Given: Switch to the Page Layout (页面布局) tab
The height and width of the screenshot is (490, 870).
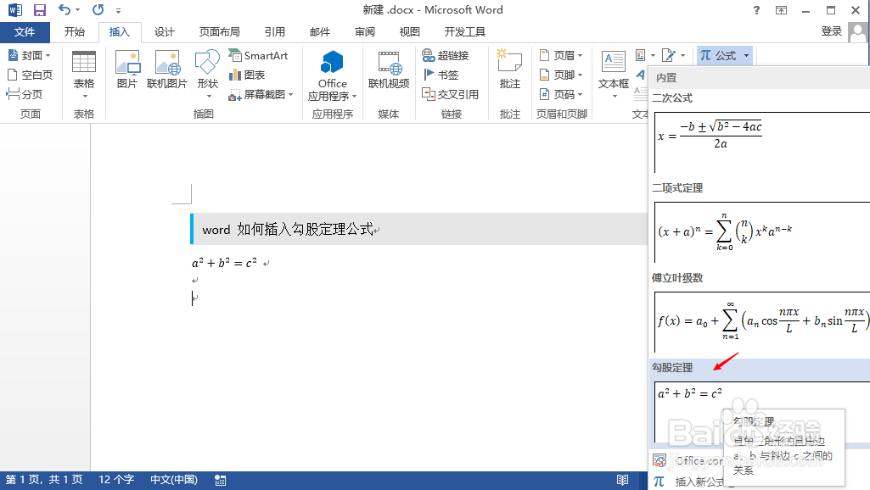Looking at the screenshot, I should click(220, 32).
